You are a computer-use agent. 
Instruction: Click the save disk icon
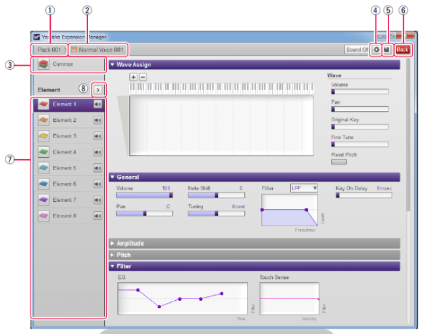point(387,49)
